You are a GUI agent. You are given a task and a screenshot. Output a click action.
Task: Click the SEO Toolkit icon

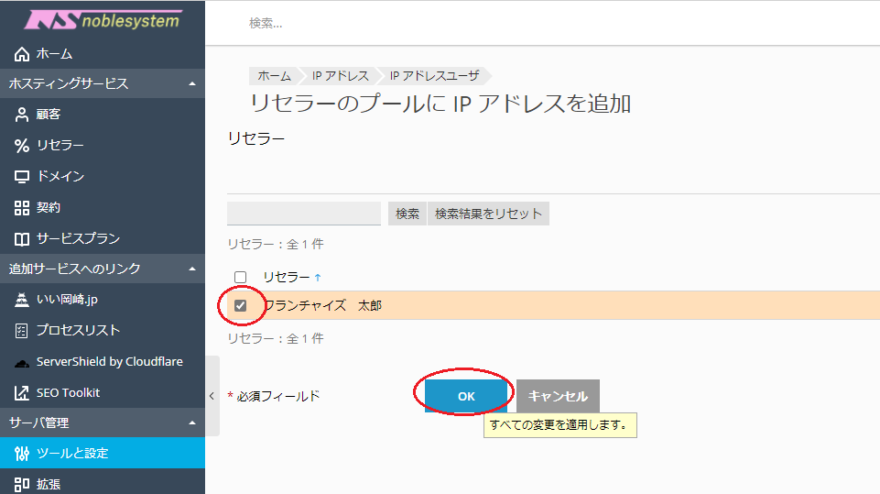pos(22,393)
